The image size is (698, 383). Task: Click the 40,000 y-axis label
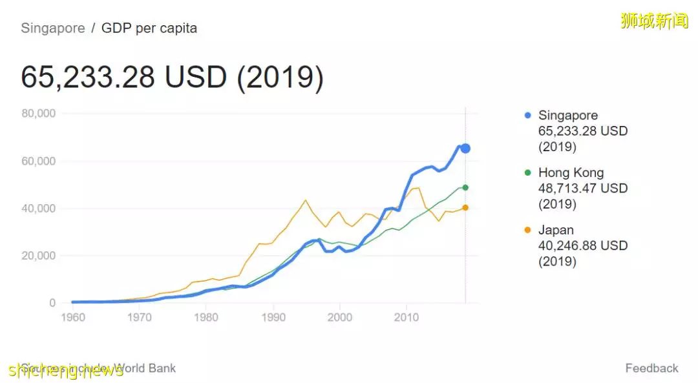39,208
